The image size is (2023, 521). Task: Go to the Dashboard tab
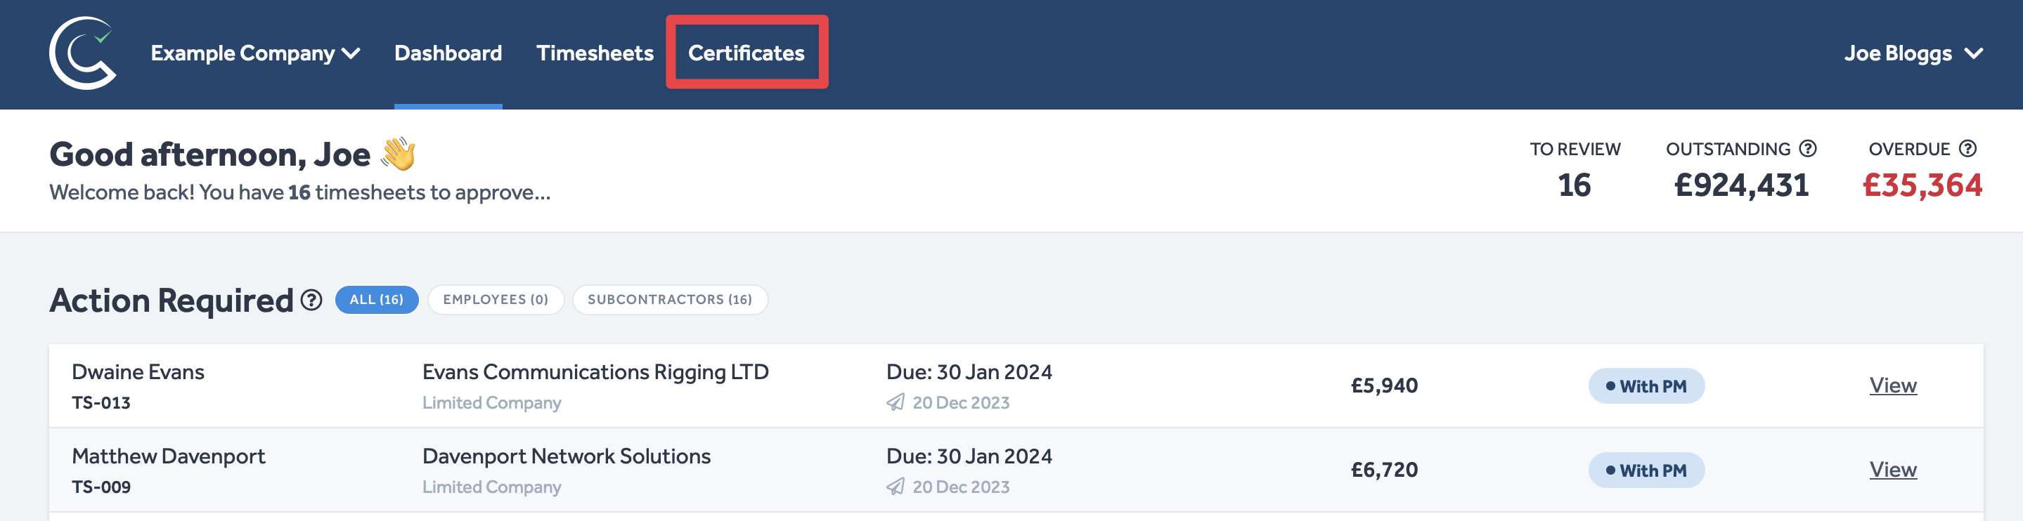click(x=448, y=53)
